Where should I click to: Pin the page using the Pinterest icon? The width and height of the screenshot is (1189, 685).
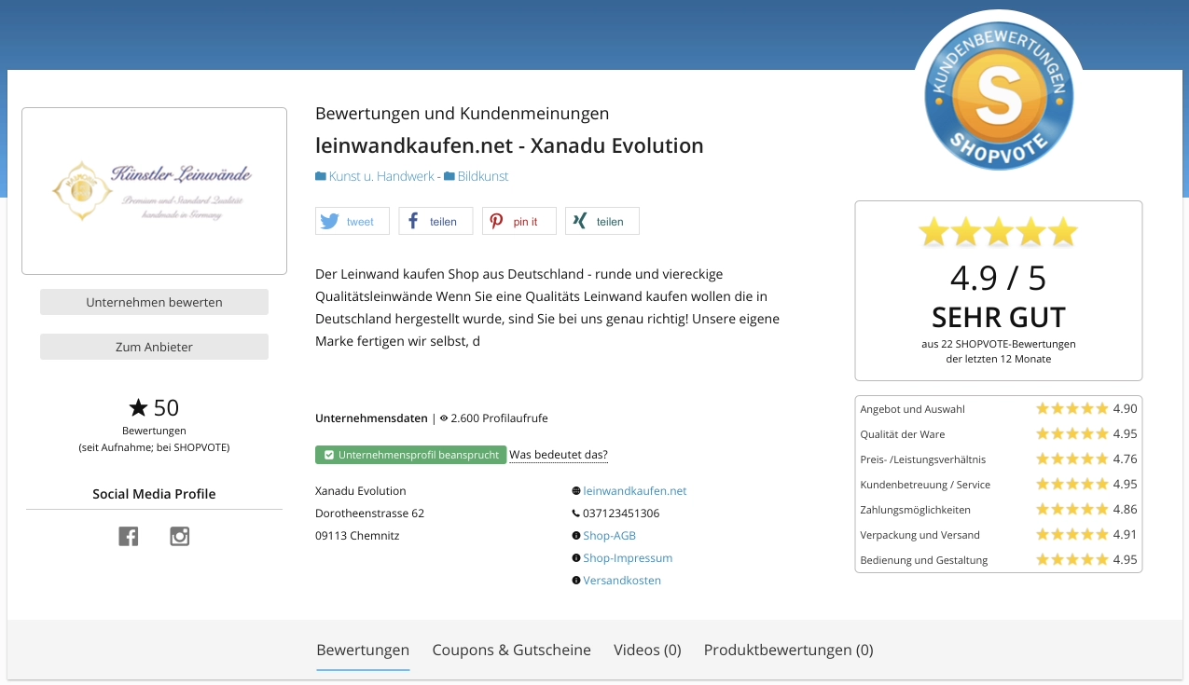click(495, 221)
